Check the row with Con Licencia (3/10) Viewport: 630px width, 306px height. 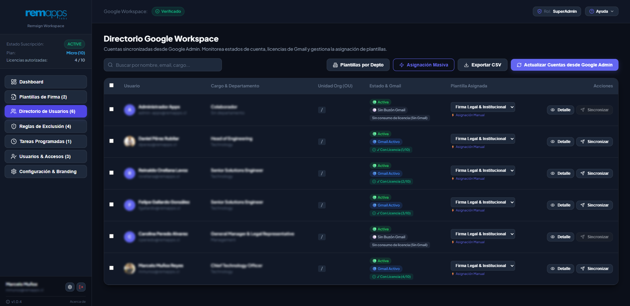point(112,205)
